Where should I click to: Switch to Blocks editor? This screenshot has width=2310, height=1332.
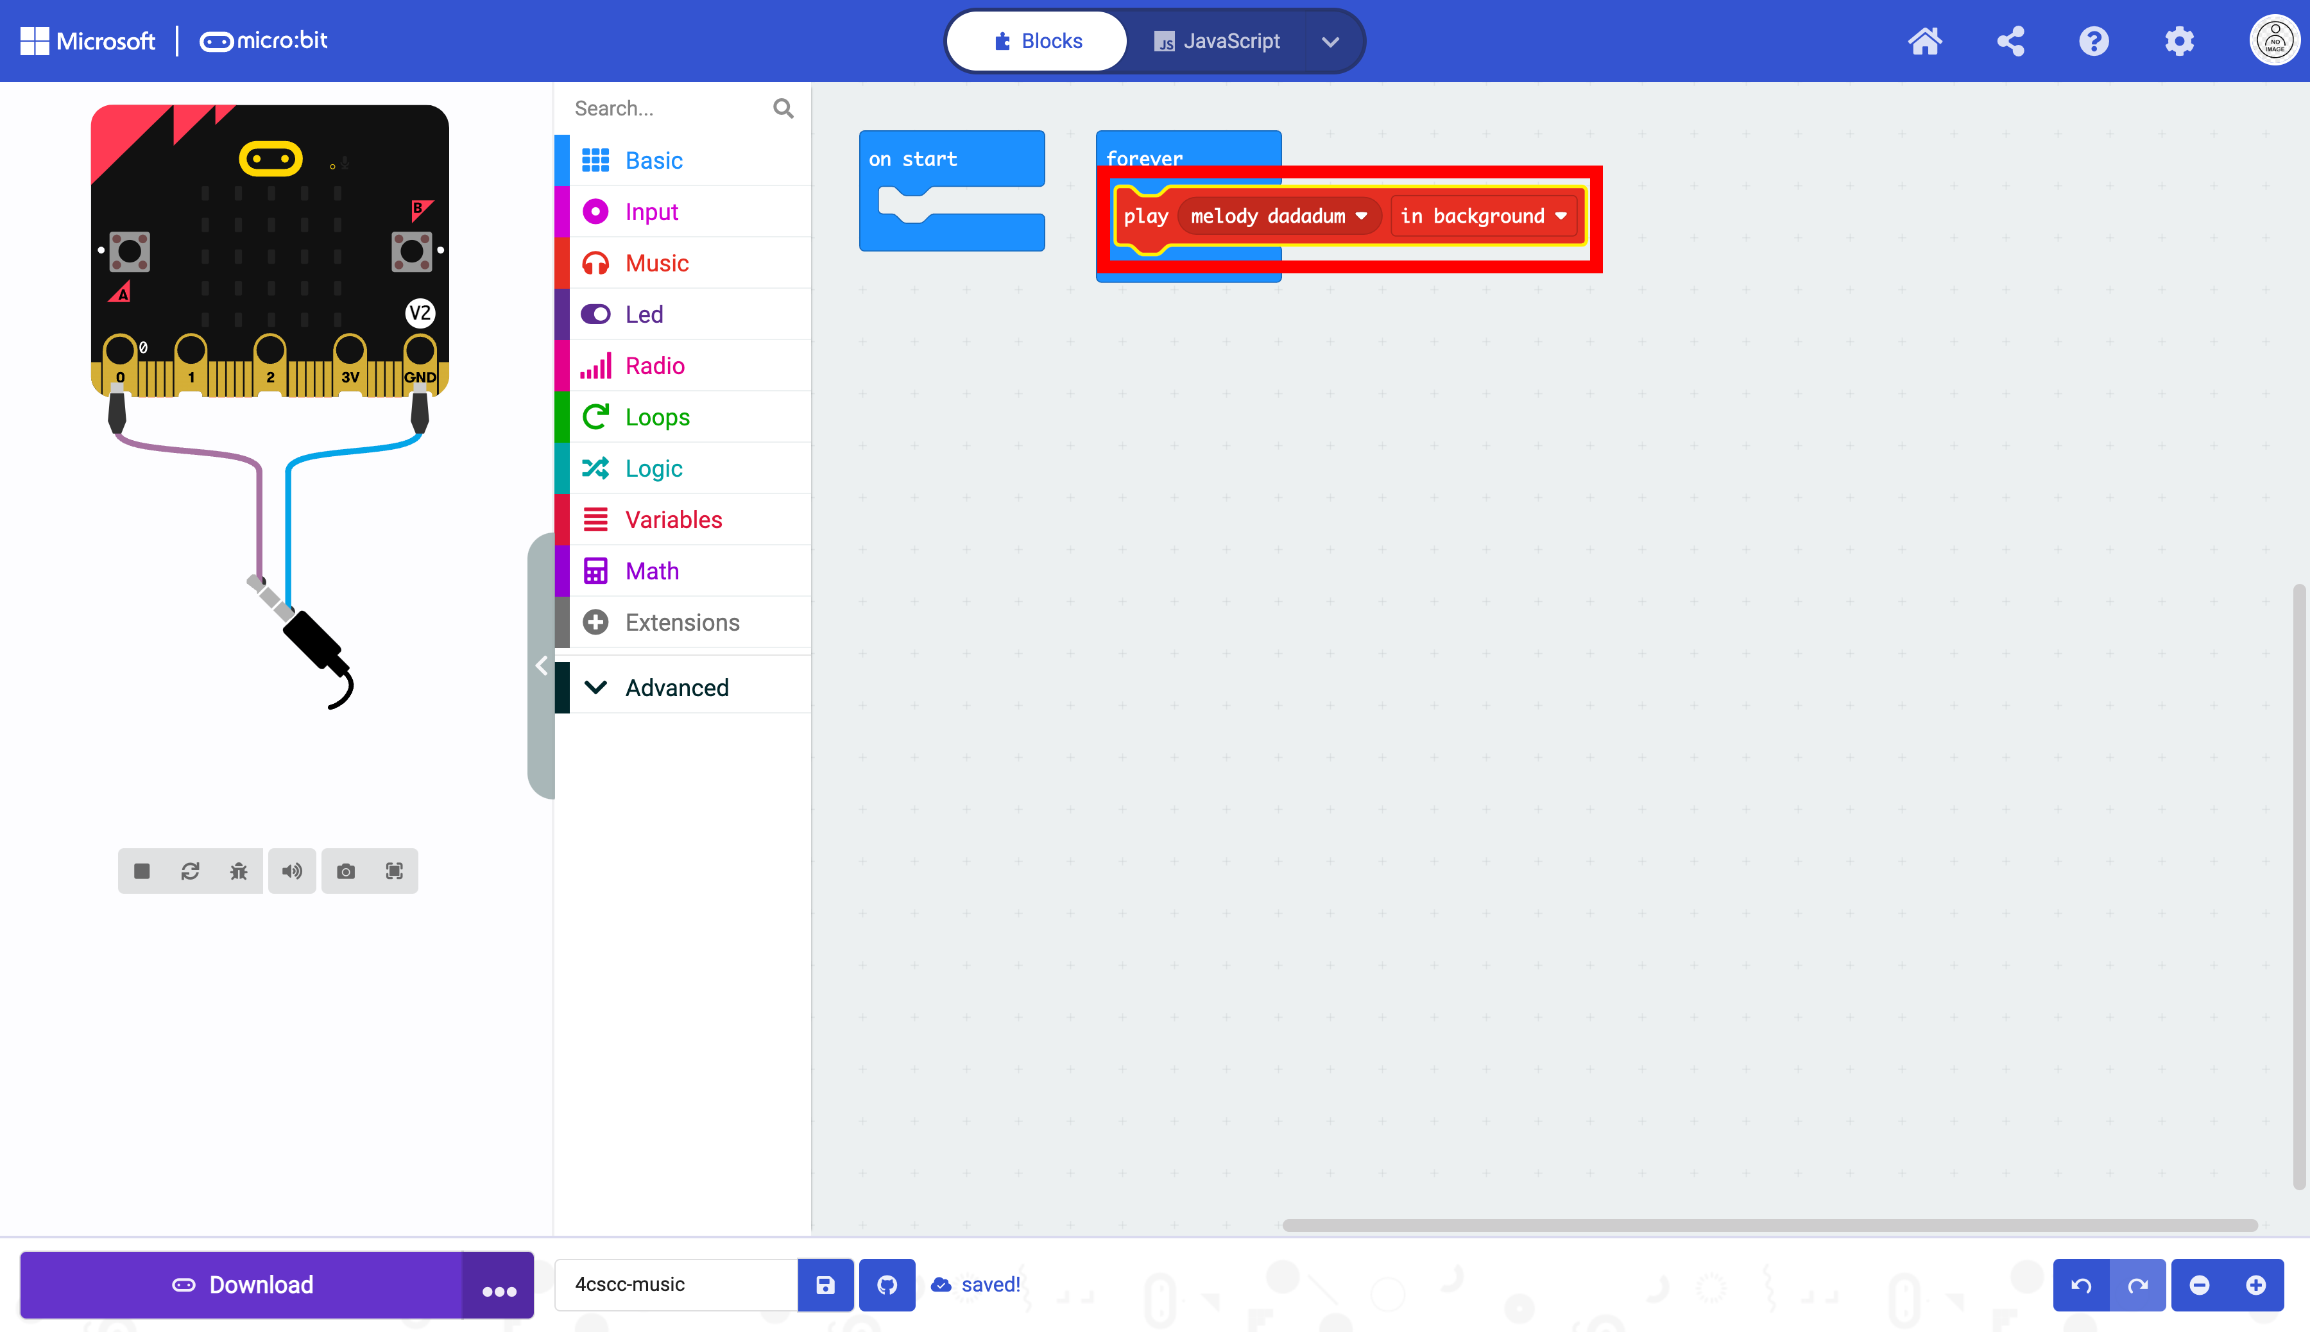click(x=1036, y=41)
